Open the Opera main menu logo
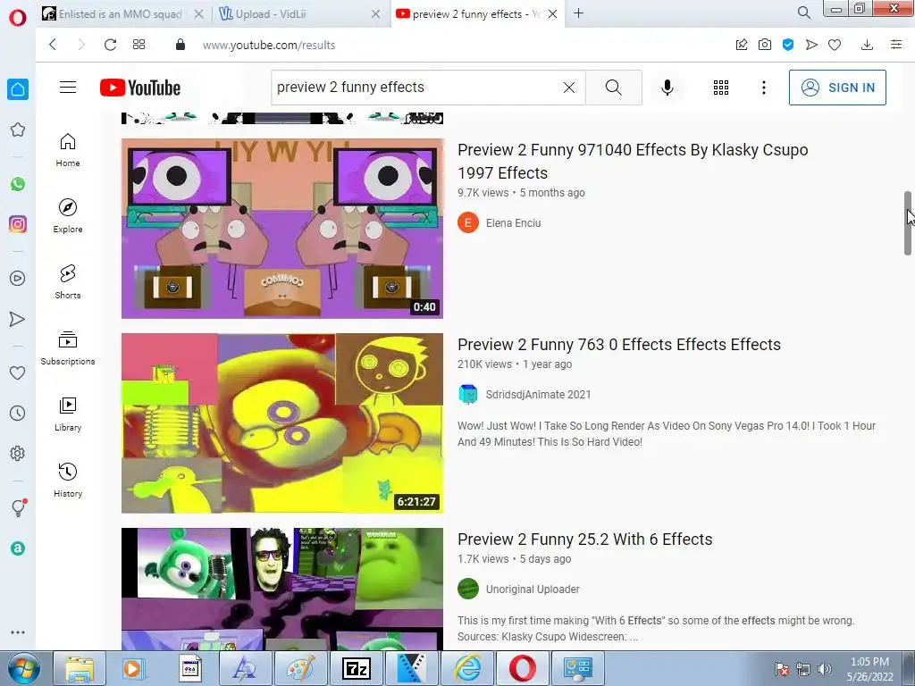Screen dimensions: 915x686 [x=18, y=18]
